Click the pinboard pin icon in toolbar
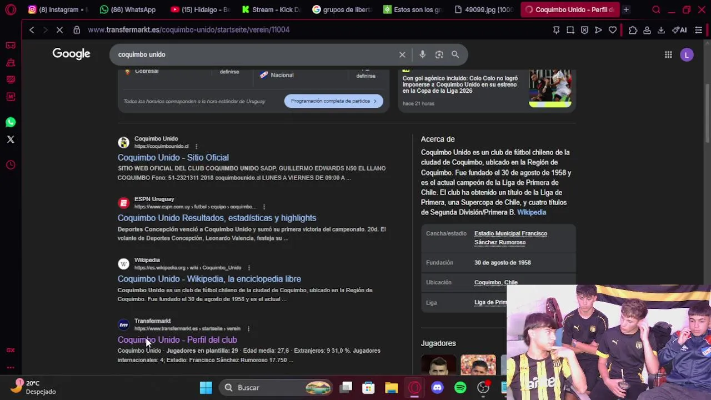The width and height of the screenshot is (711, 400). 556,30
